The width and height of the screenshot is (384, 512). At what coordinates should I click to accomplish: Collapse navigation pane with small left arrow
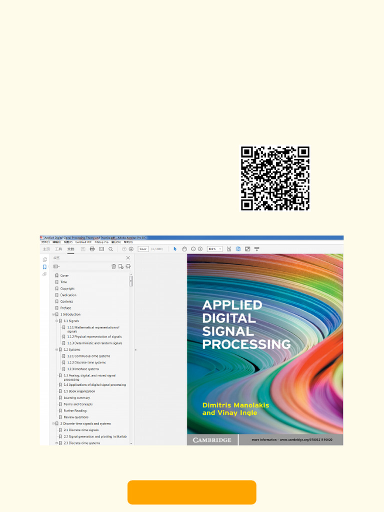point(135,350)
